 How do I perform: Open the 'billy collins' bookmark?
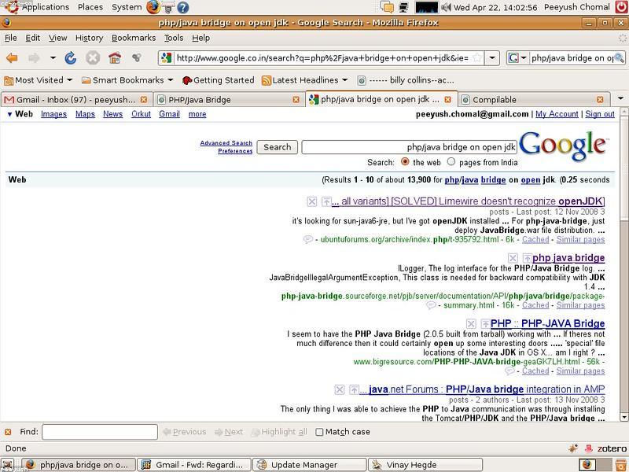406,80
